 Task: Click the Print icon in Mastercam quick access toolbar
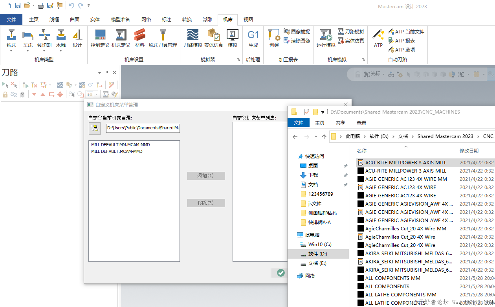coord(40,6)
